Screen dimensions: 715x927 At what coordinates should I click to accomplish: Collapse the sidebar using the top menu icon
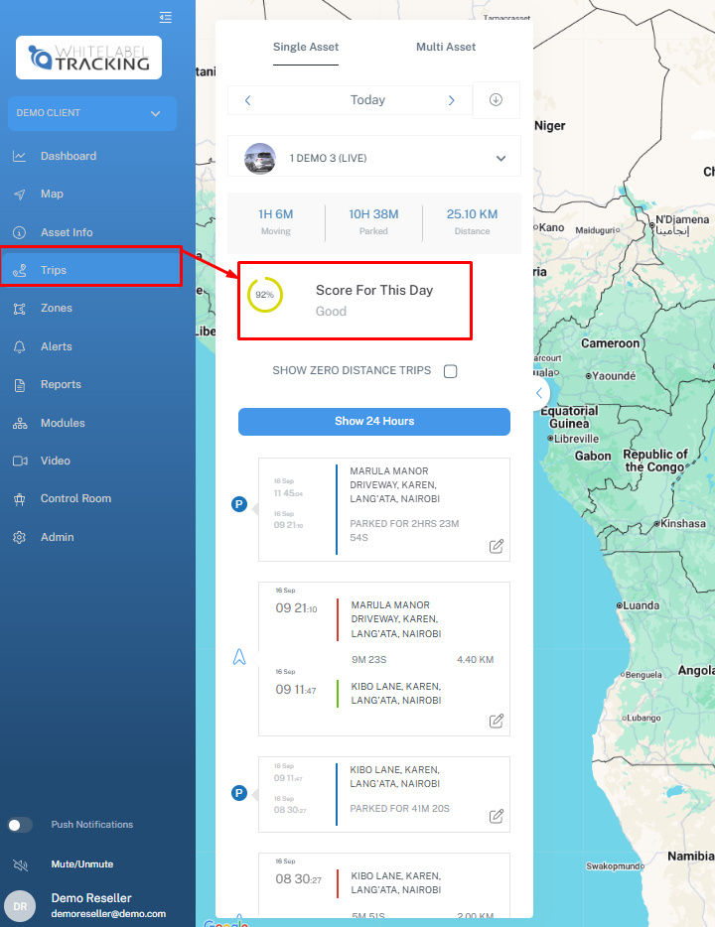tap(165, 17)
